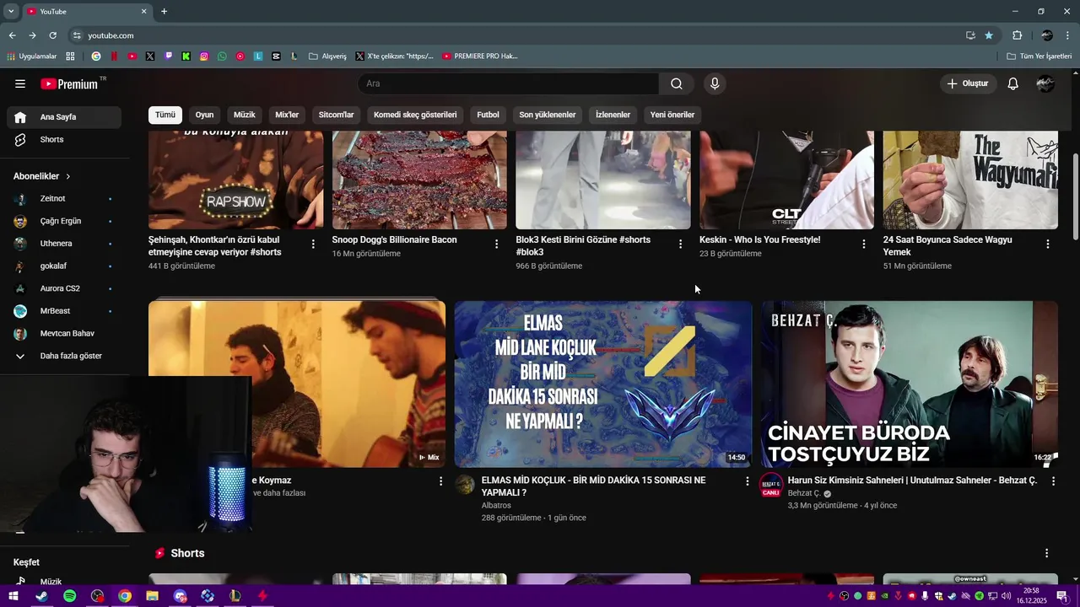Select the Yeni öneriler chip

(x=672, y=115)
